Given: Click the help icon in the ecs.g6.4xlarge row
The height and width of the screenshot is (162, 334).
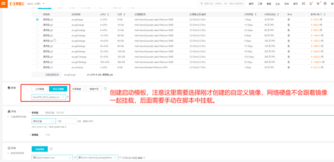Looking at the screenshot, I should [55, 40].
